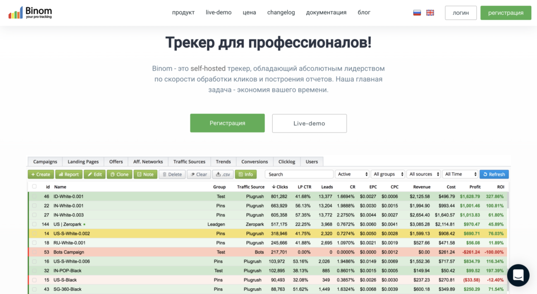
Task: Click the $1,628.79 profit value
Action: (x=469, y=197)
